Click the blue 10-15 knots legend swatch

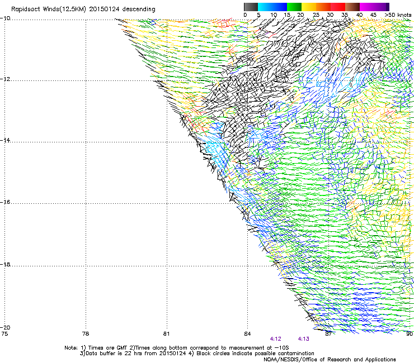pyautogui.click(x=280, y=7)
